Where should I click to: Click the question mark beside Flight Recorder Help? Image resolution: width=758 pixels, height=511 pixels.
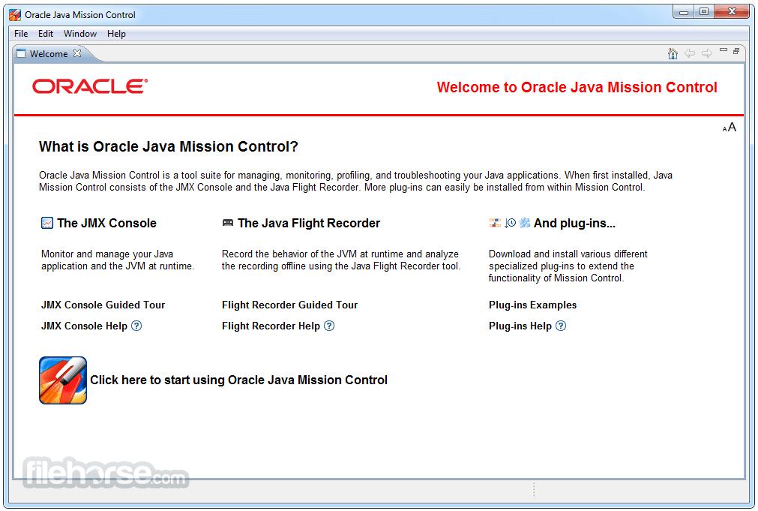point(329,326)
